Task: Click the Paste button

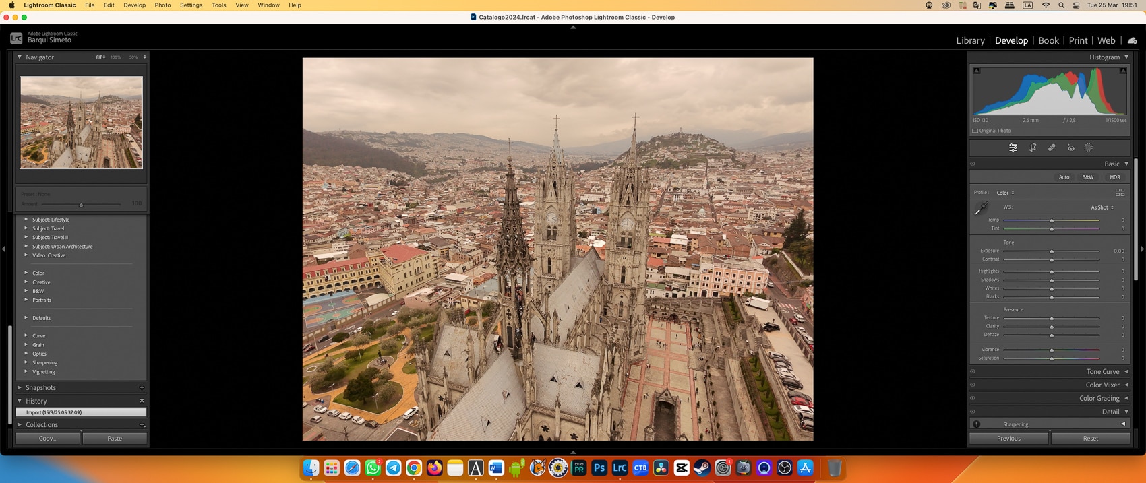Action: (x=115, y=439)
